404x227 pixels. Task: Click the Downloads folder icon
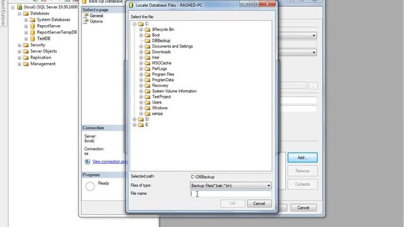tap(147, 52)
